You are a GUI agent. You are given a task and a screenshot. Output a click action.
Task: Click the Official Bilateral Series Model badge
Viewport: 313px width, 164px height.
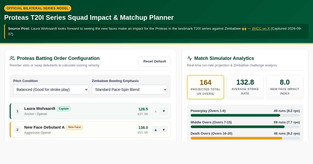coord(38,8)
